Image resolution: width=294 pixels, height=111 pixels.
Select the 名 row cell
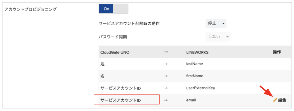pyautogui.click(x=102, y=76)
